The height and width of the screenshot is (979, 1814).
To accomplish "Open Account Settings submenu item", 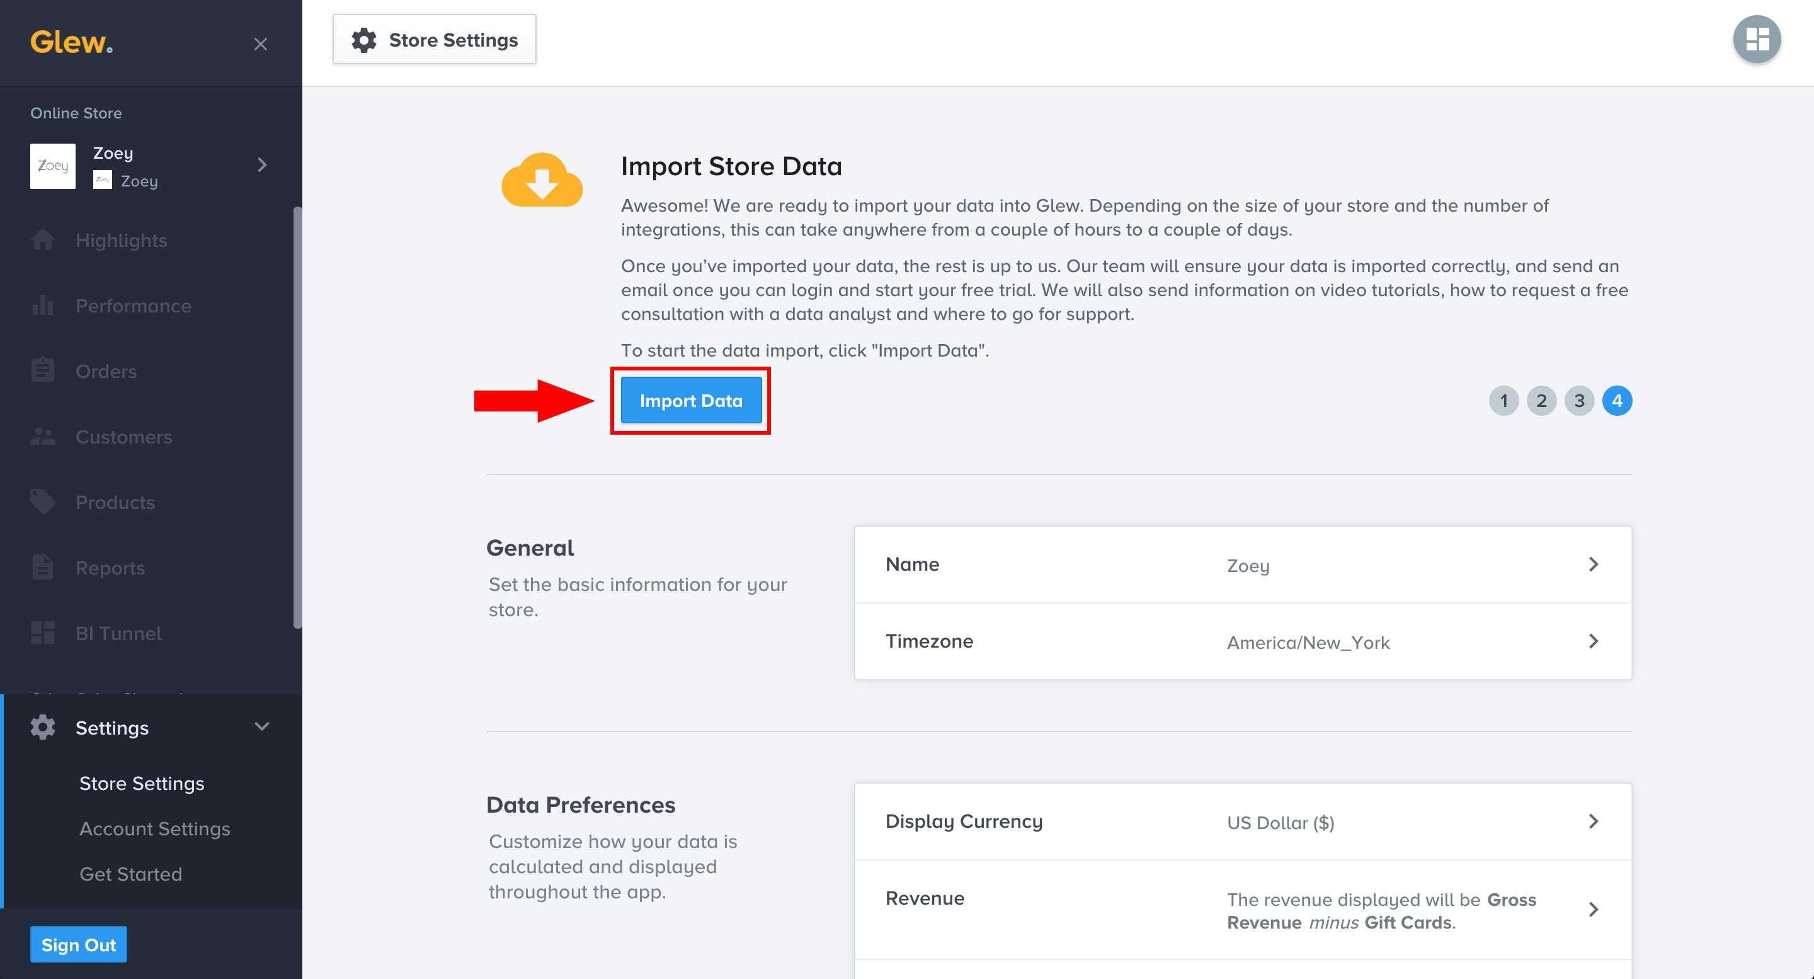I will [x=154, y=829].
